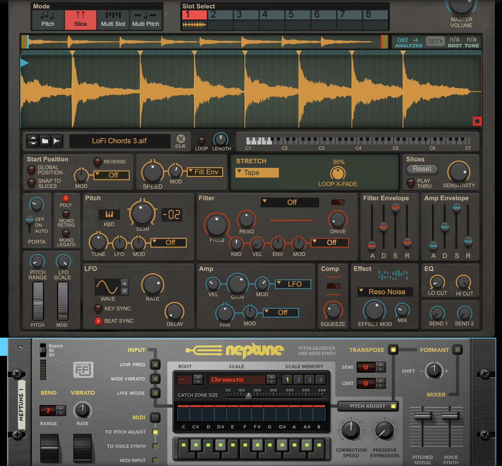Open the Filter type Off dropdown
The image size is (502, 466).
(x=290, y=202)
